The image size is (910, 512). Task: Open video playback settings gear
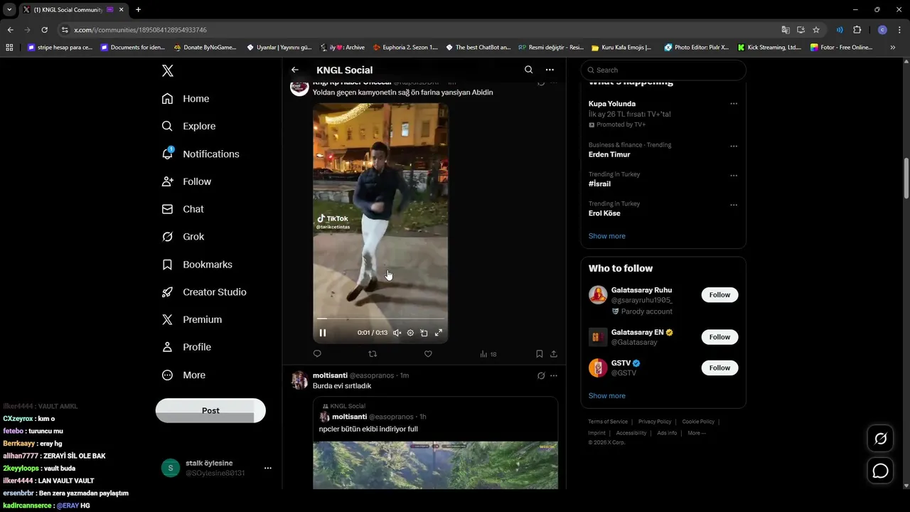410,333
